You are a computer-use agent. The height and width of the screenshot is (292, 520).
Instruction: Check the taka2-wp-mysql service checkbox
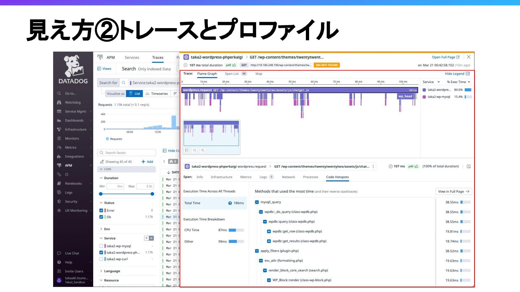pyautogui.click(x=101, y=246)
